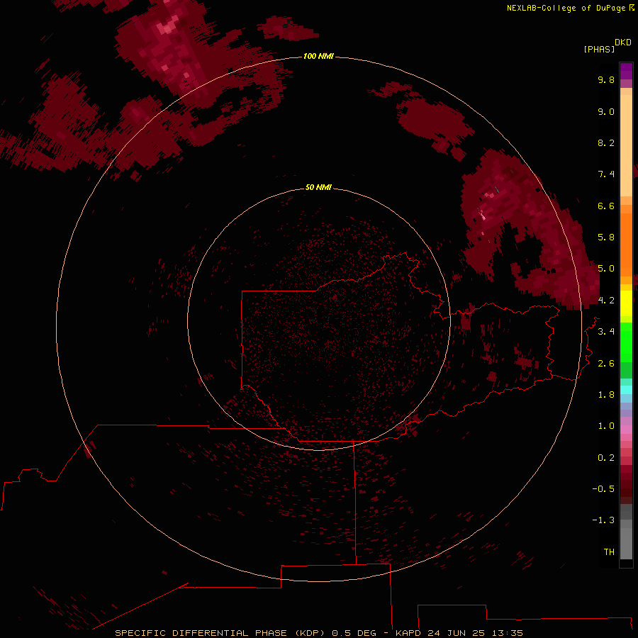
Task: Click the 9.8 value on color scale
Action: point(606,79)
